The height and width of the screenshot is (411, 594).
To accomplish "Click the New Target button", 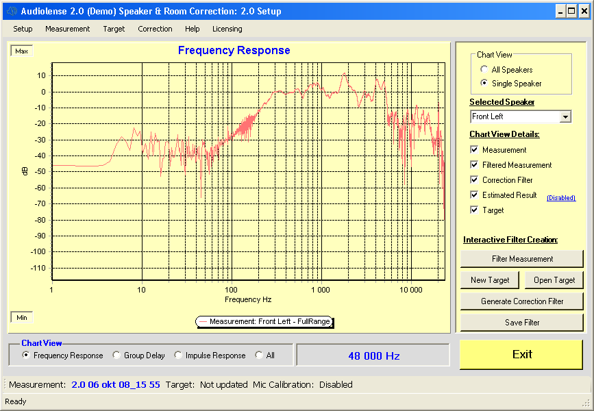I will point(490,280).
